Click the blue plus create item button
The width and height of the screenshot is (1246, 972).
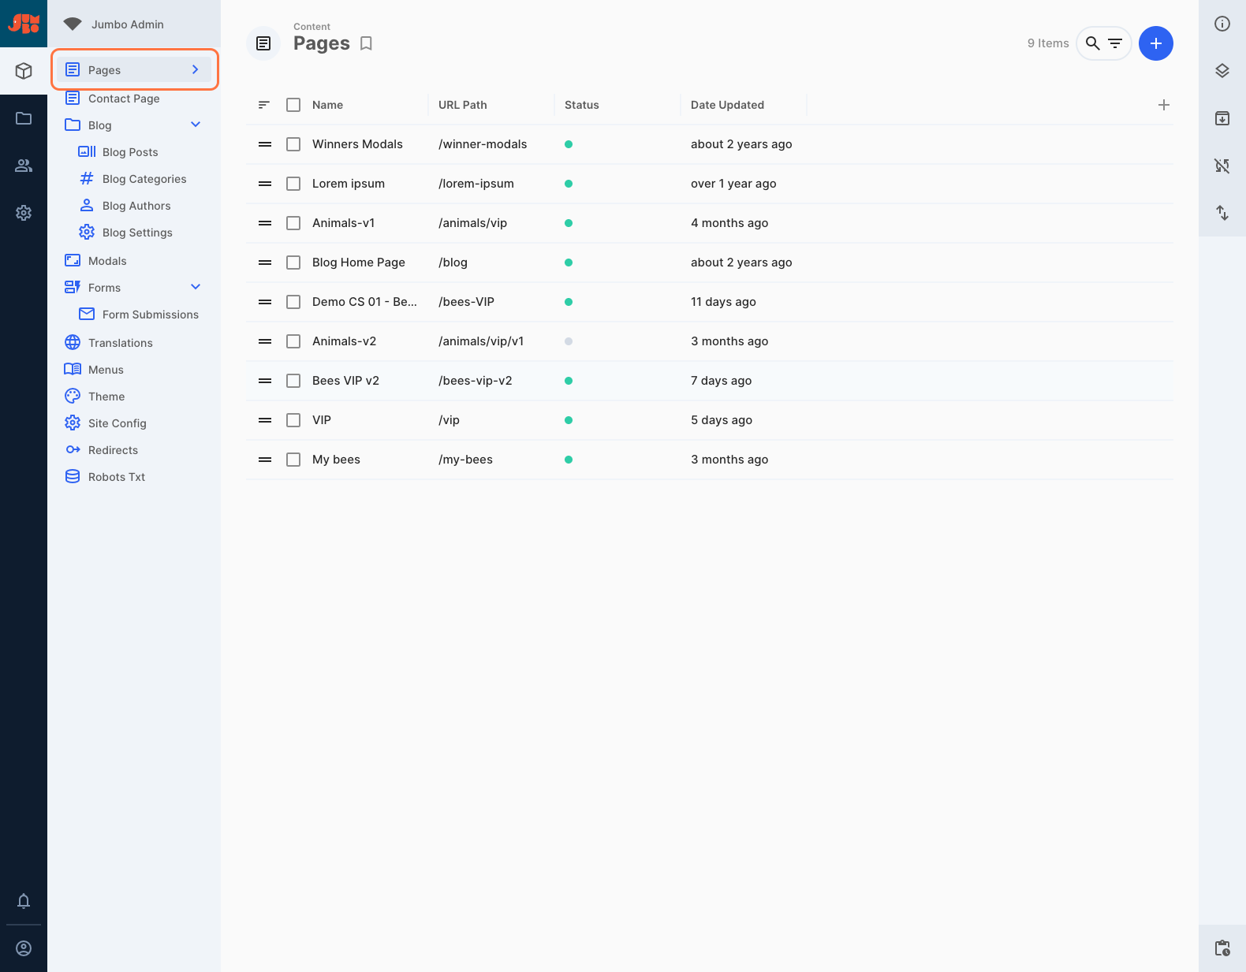[x=1155, y=43]
